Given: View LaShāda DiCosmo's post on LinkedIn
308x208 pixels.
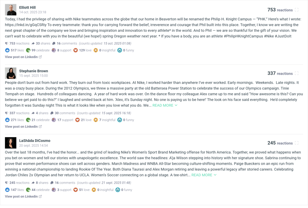Looking at the screenshot, I should click(23, 196).
